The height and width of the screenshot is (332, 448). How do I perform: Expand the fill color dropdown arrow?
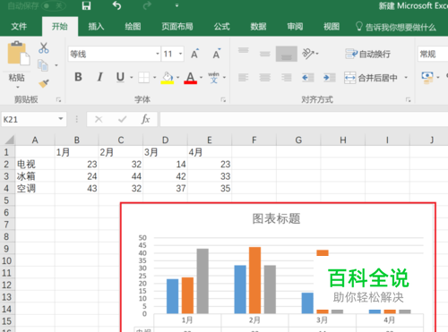pyautogui.click(x=177, y=77)
